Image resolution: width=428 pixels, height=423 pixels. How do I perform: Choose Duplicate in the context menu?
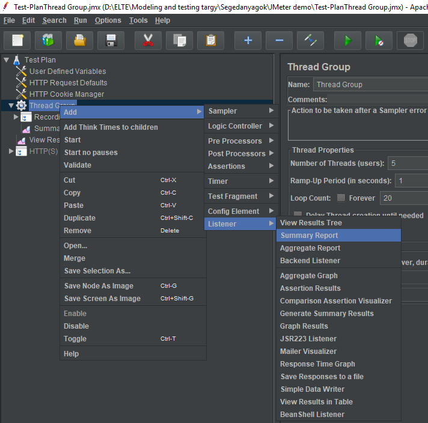(79, 218)
